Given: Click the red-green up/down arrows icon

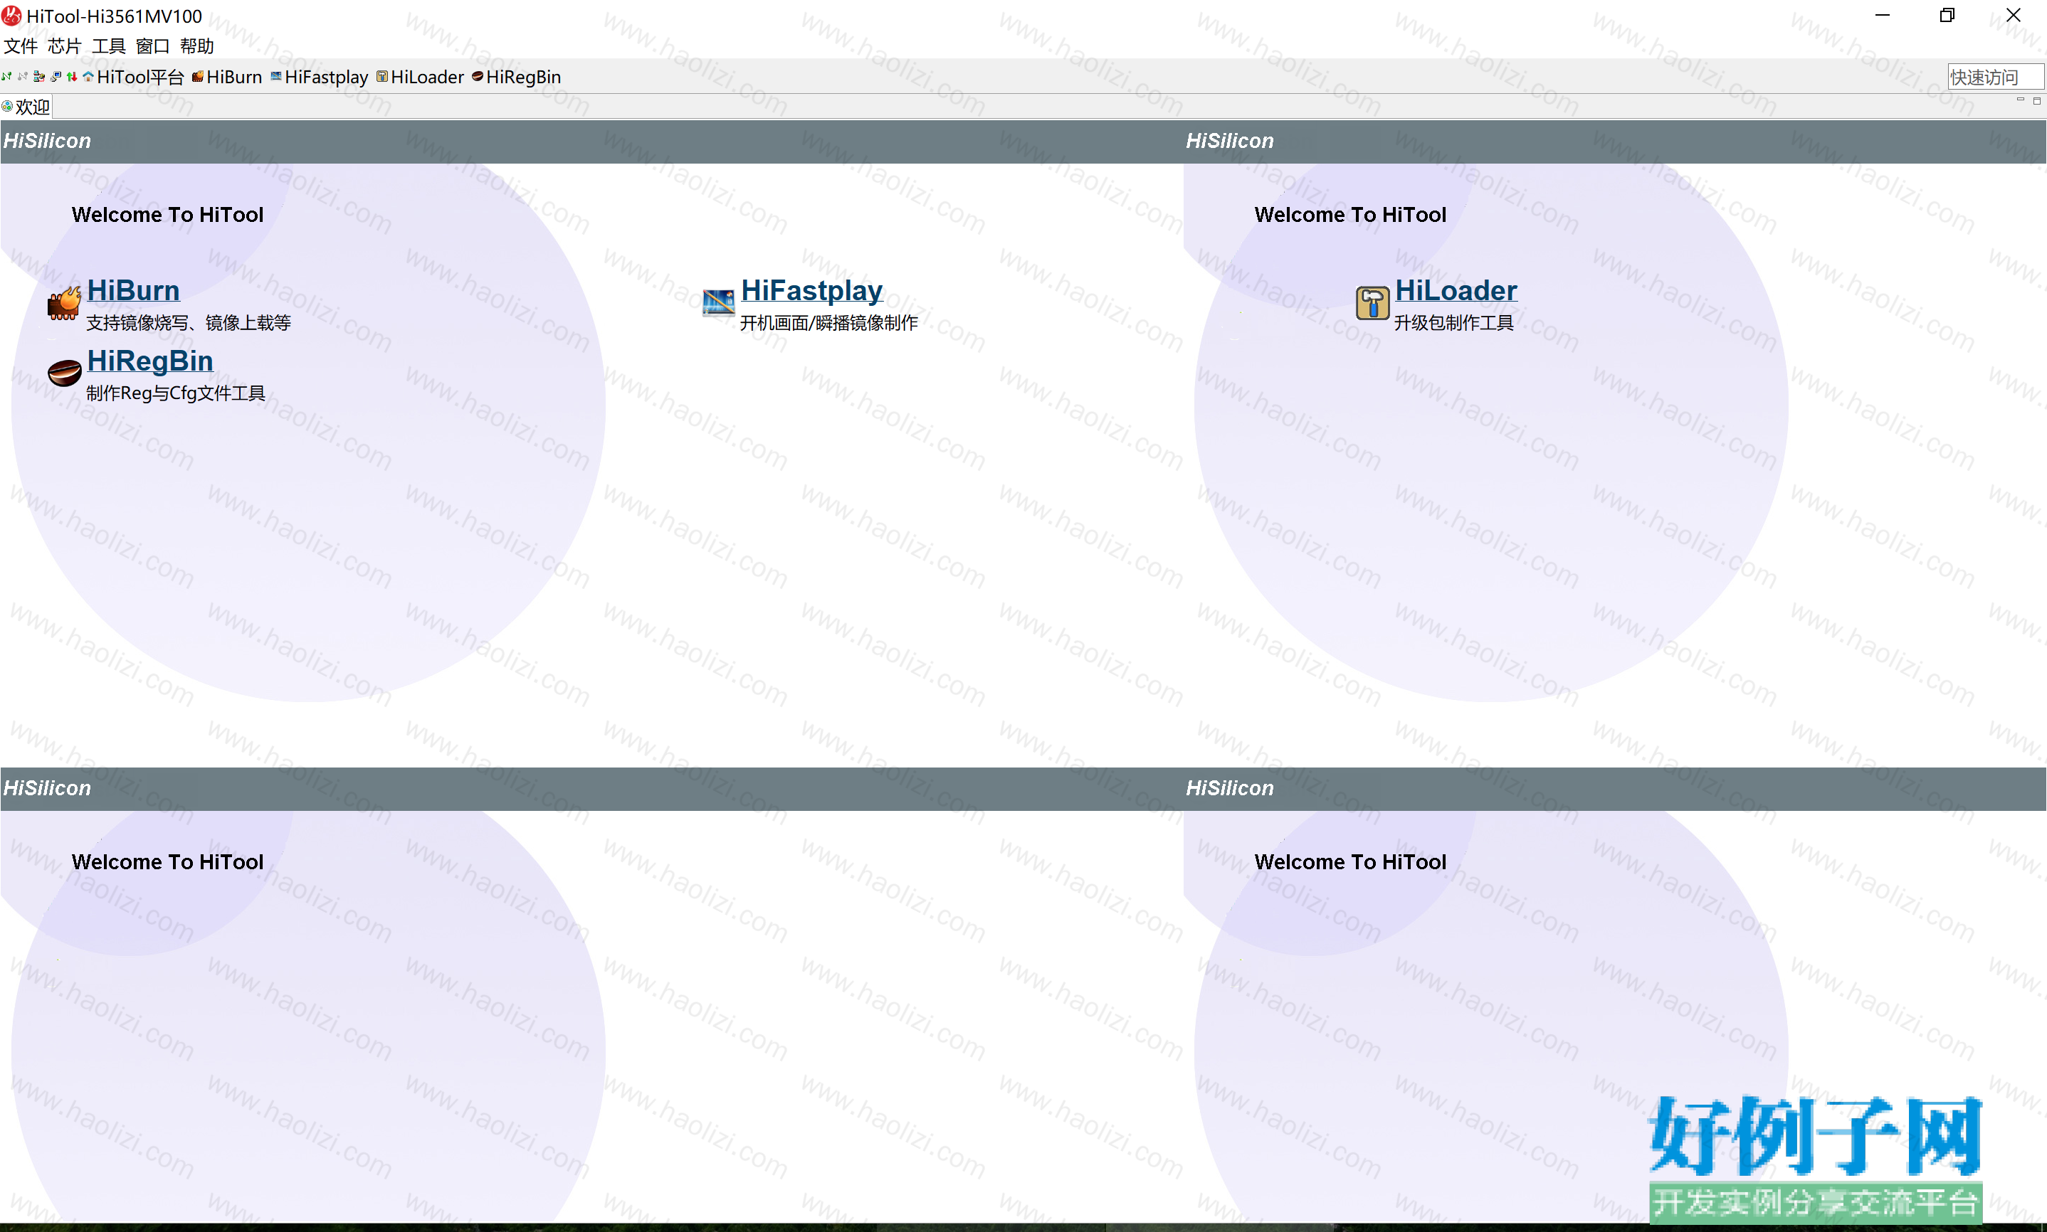Looking at the screenshot, I should [x=73, y=76].
